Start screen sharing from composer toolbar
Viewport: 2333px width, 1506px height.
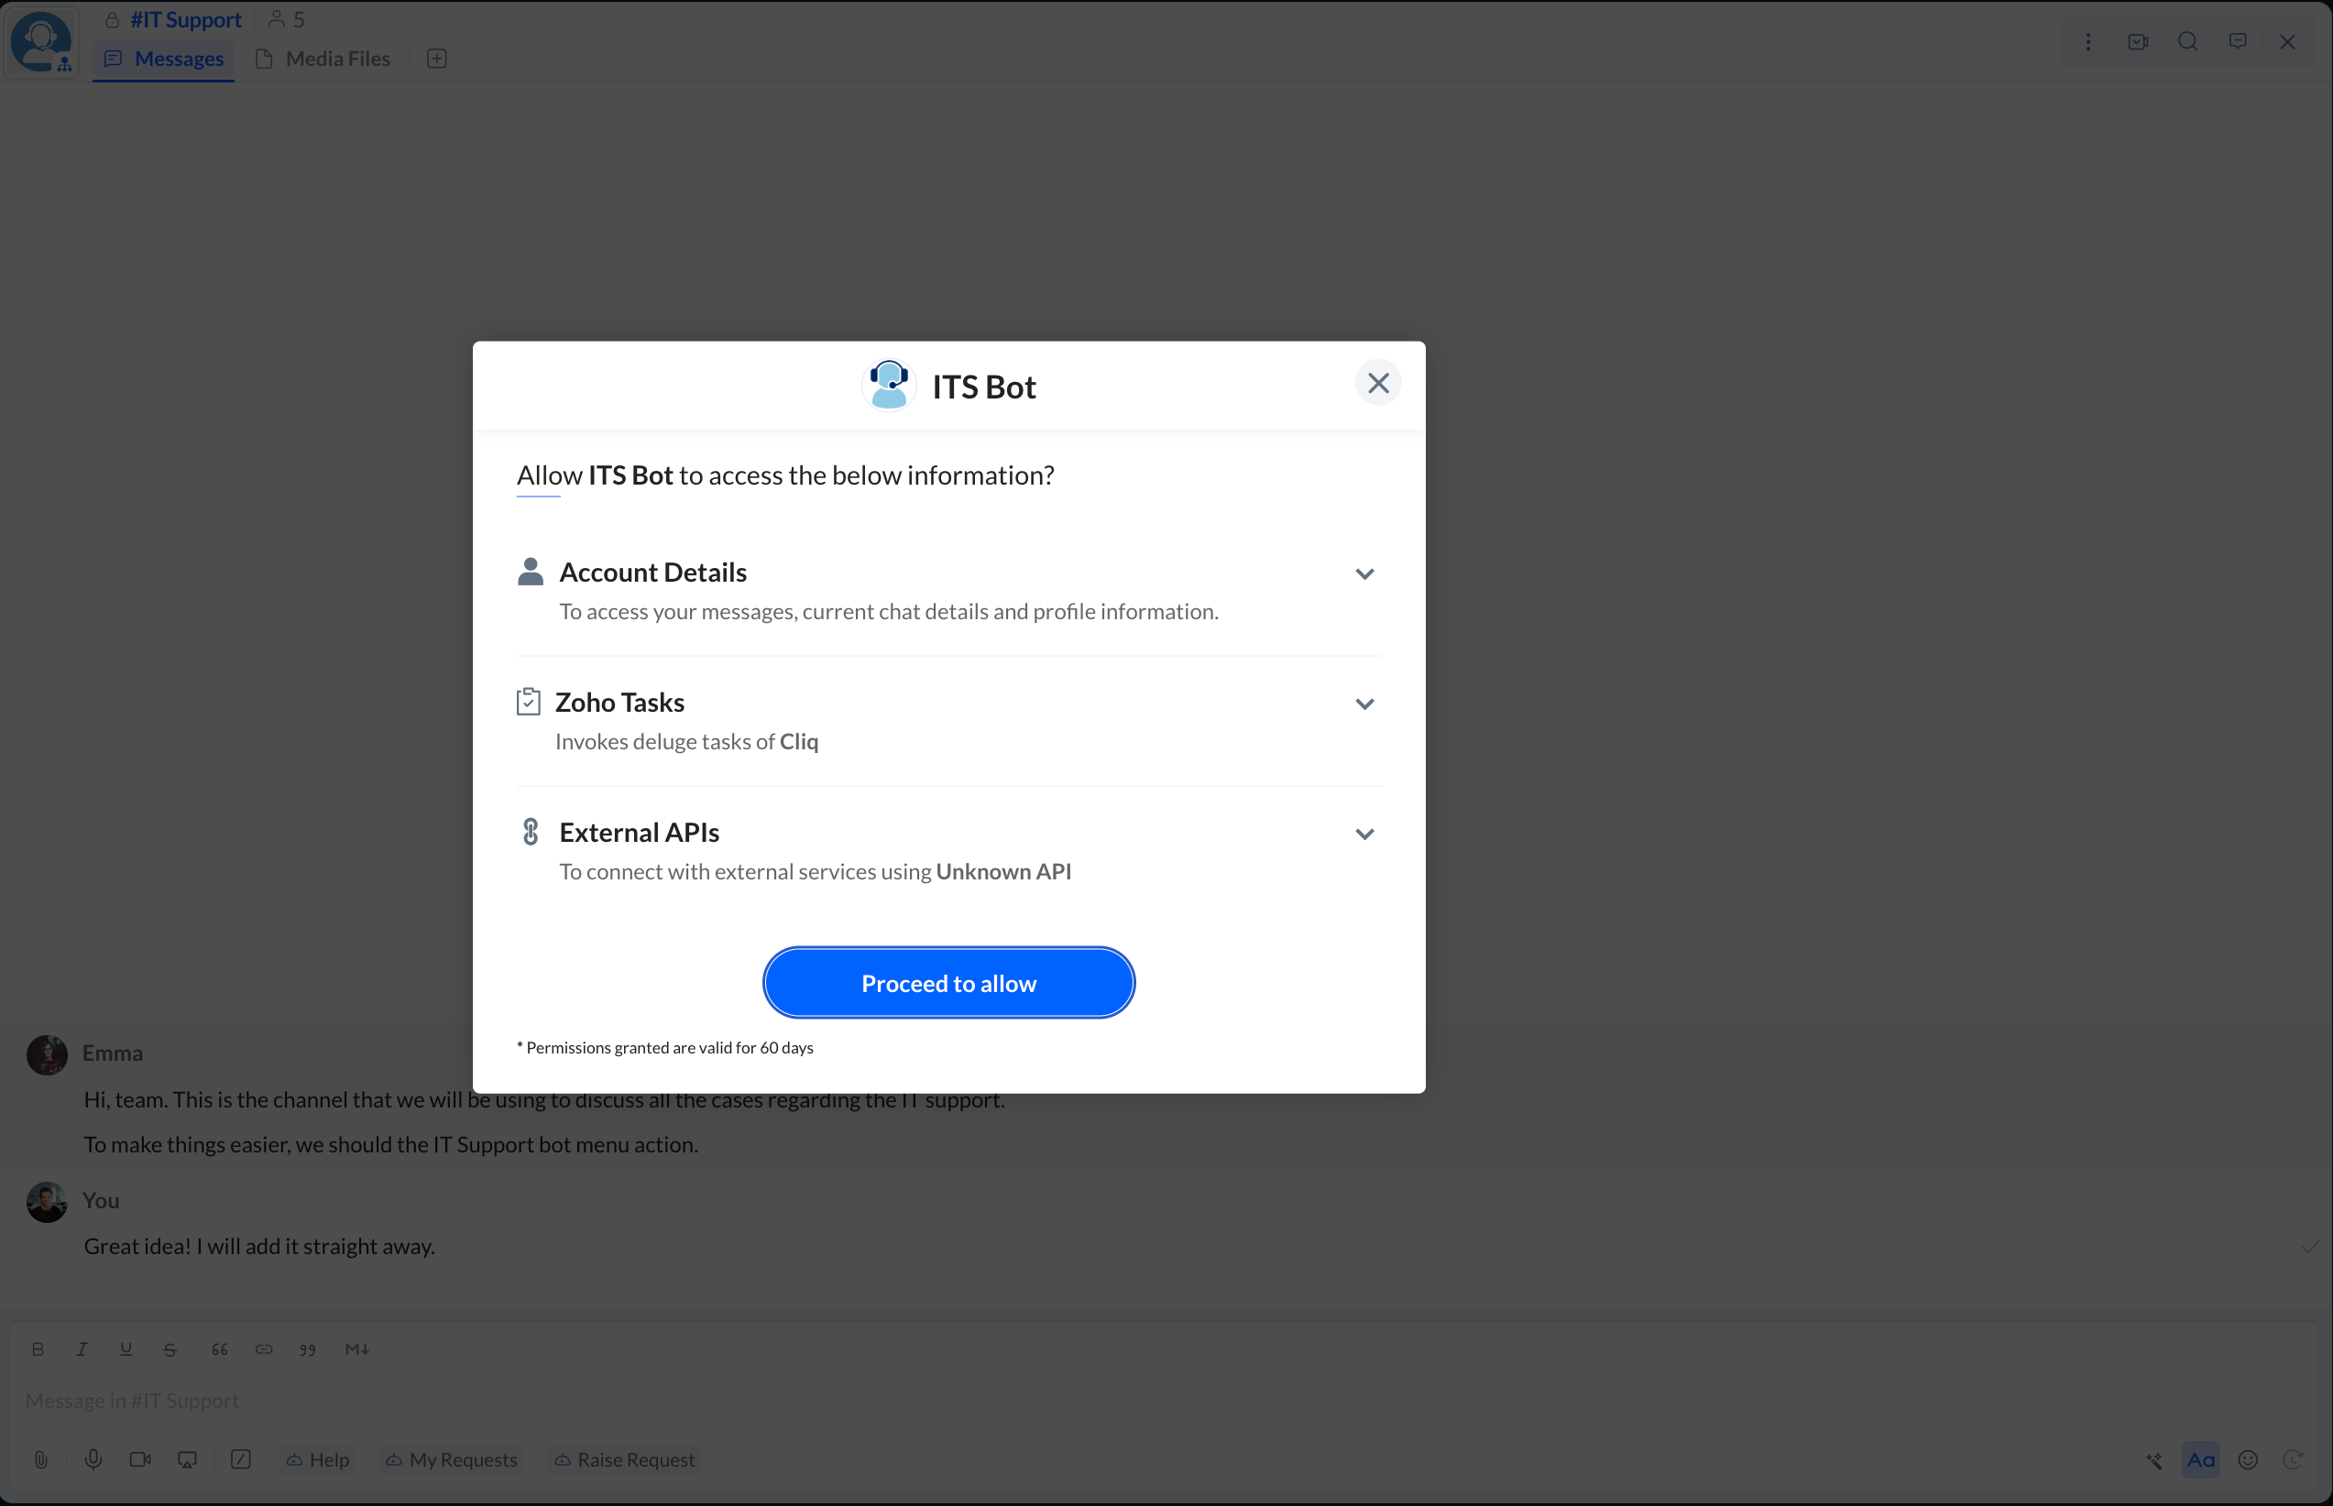point(187,1460)
